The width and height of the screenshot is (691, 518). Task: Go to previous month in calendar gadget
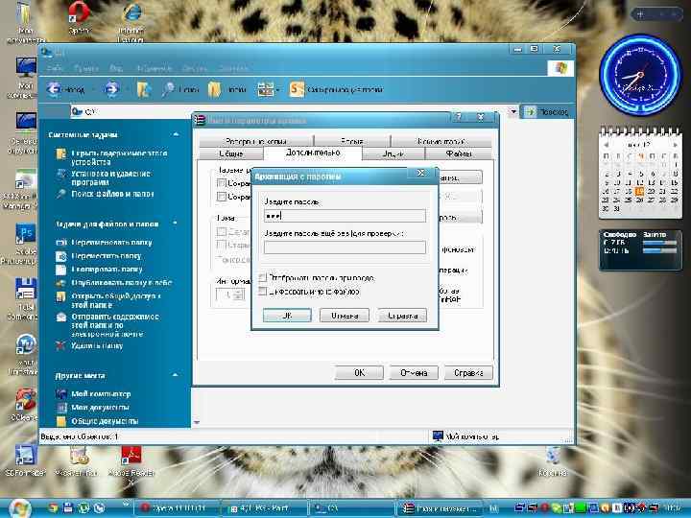[x=606, y=145]
